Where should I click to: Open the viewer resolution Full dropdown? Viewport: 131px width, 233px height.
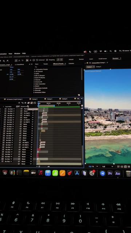(x=108, y=167)
